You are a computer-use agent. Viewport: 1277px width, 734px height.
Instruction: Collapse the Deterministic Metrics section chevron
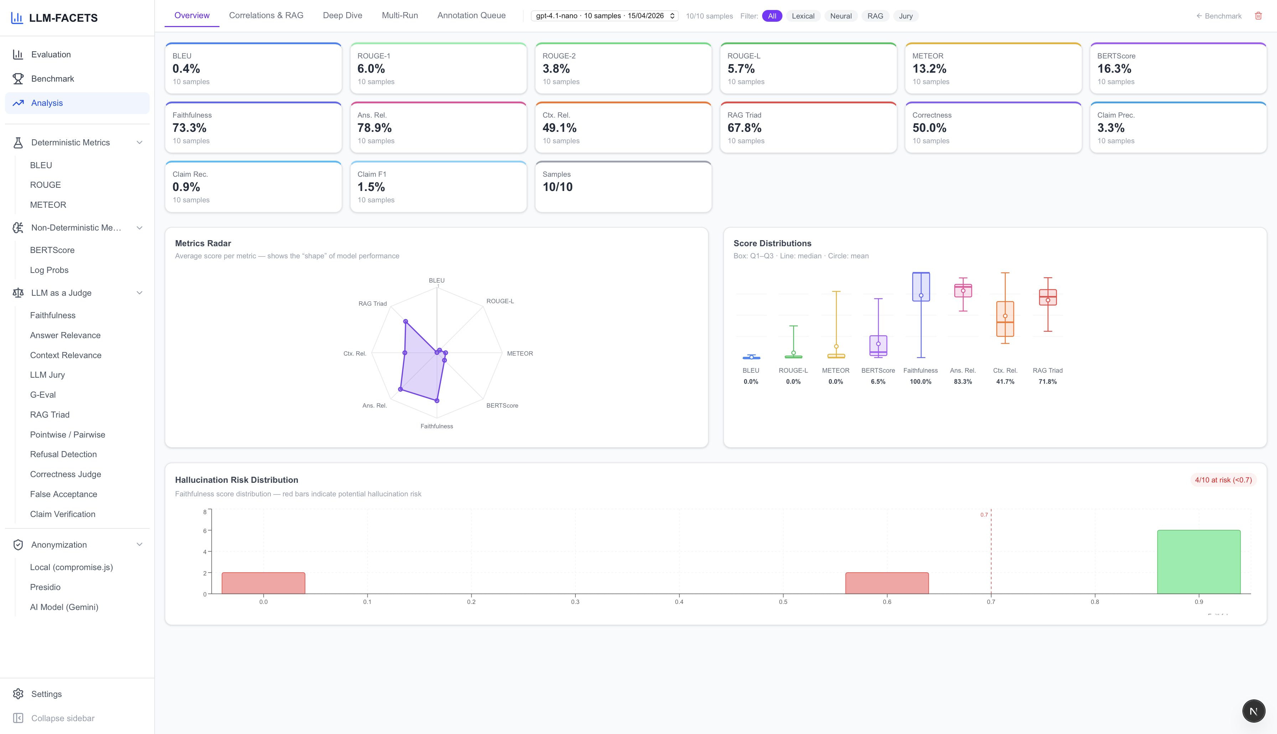coord(140,143)
